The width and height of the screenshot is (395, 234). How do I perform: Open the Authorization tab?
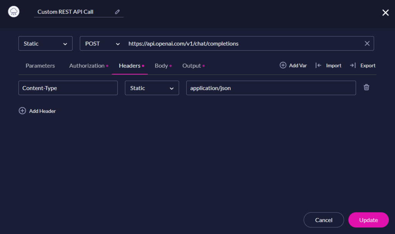click(86, 66)
